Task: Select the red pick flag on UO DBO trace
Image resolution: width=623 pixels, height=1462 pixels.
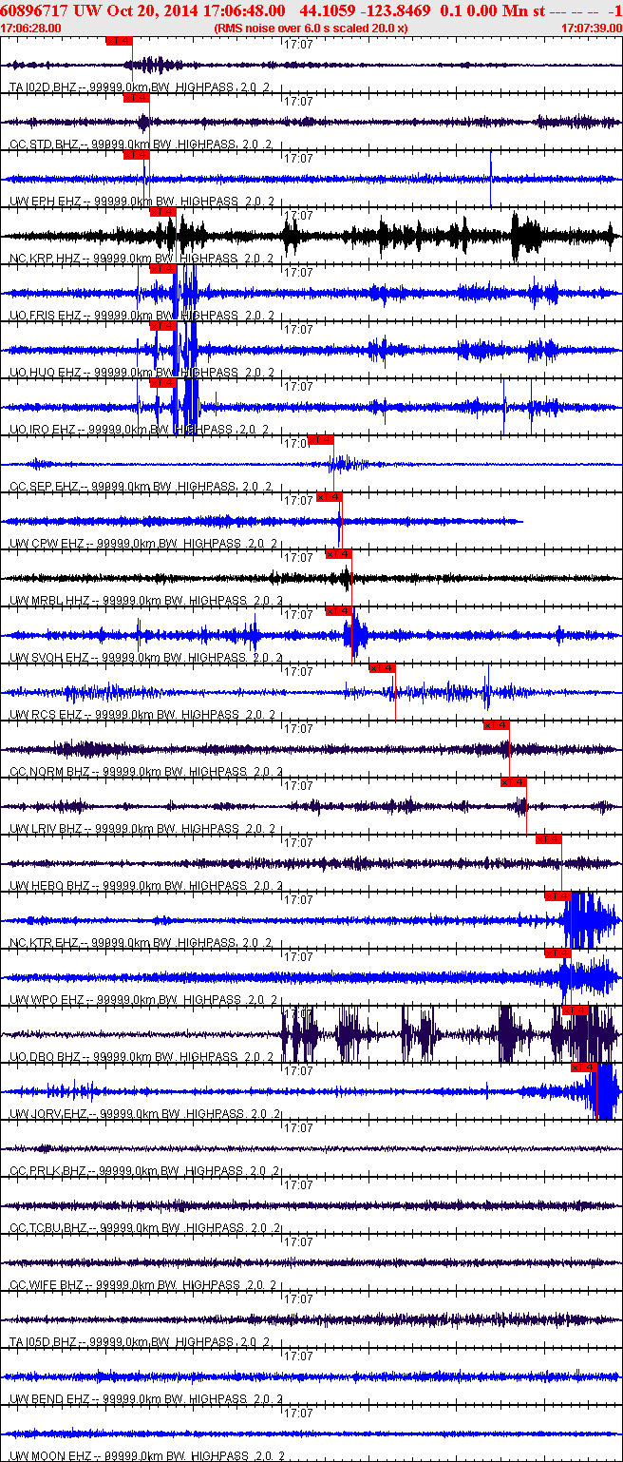Action: pyautogui.click(x=576, y=1010)
